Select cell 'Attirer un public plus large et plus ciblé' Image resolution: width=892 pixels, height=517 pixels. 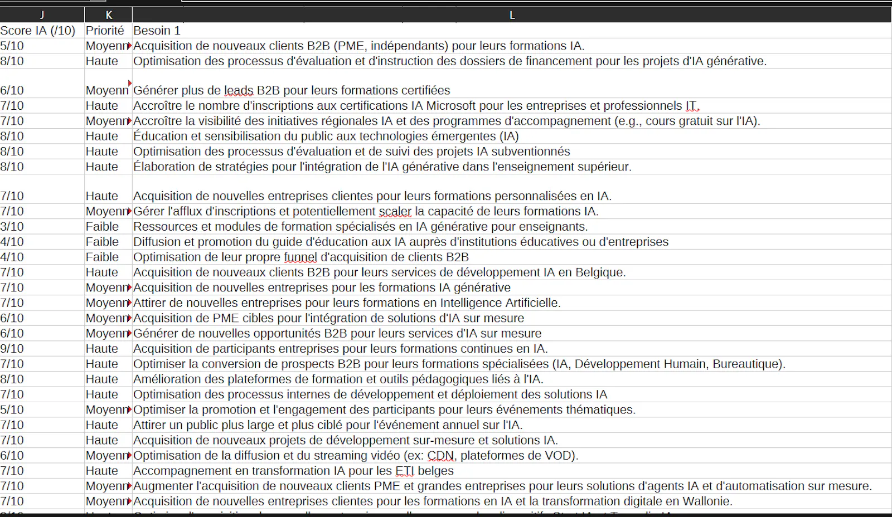[512, 425]
